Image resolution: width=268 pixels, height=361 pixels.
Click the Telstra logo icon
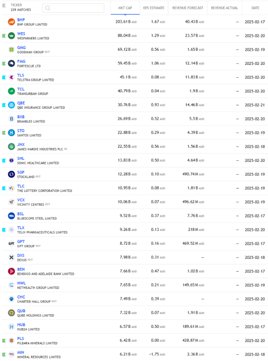pos(11,77)
